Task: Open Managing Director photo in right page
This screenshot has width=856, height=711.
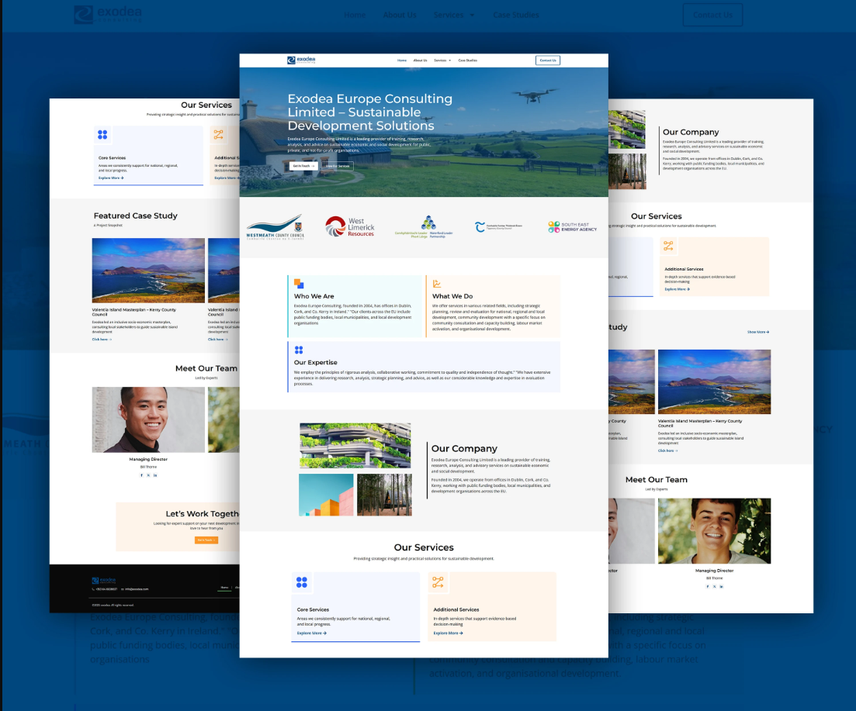Action: (715, 531)
